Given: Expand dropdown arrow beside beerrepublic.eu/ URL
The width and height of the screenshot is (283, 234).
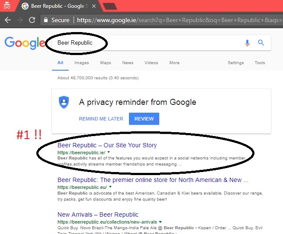Looking at the screenshot, I should coord(110,187).
